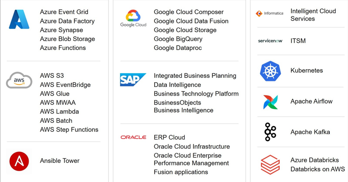Viewport: 348px width, 182px height.
Task: Click Google BigQuery in the list
Action: click(178, 39)
